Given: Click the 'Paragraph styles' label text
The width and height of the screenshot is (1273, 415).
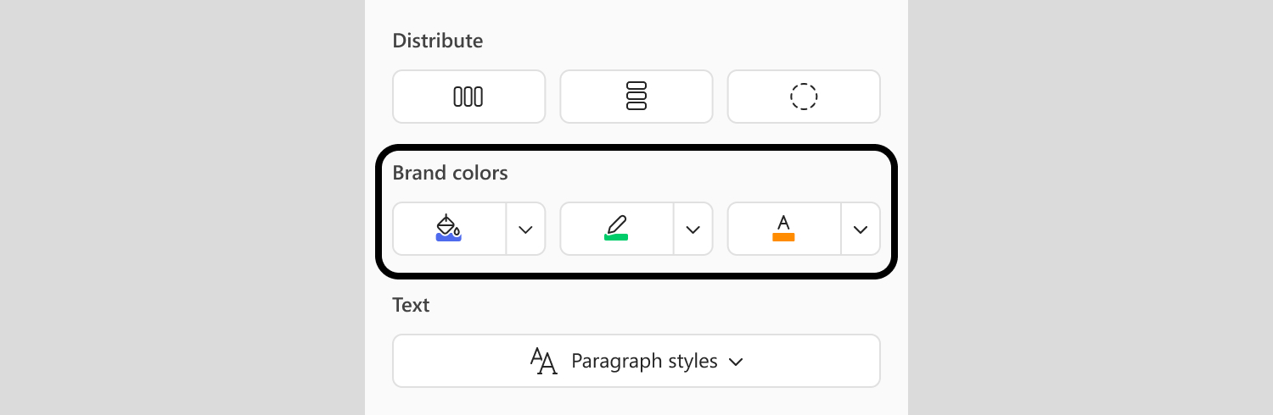Looking at the screenshot, I should [644, 362].
